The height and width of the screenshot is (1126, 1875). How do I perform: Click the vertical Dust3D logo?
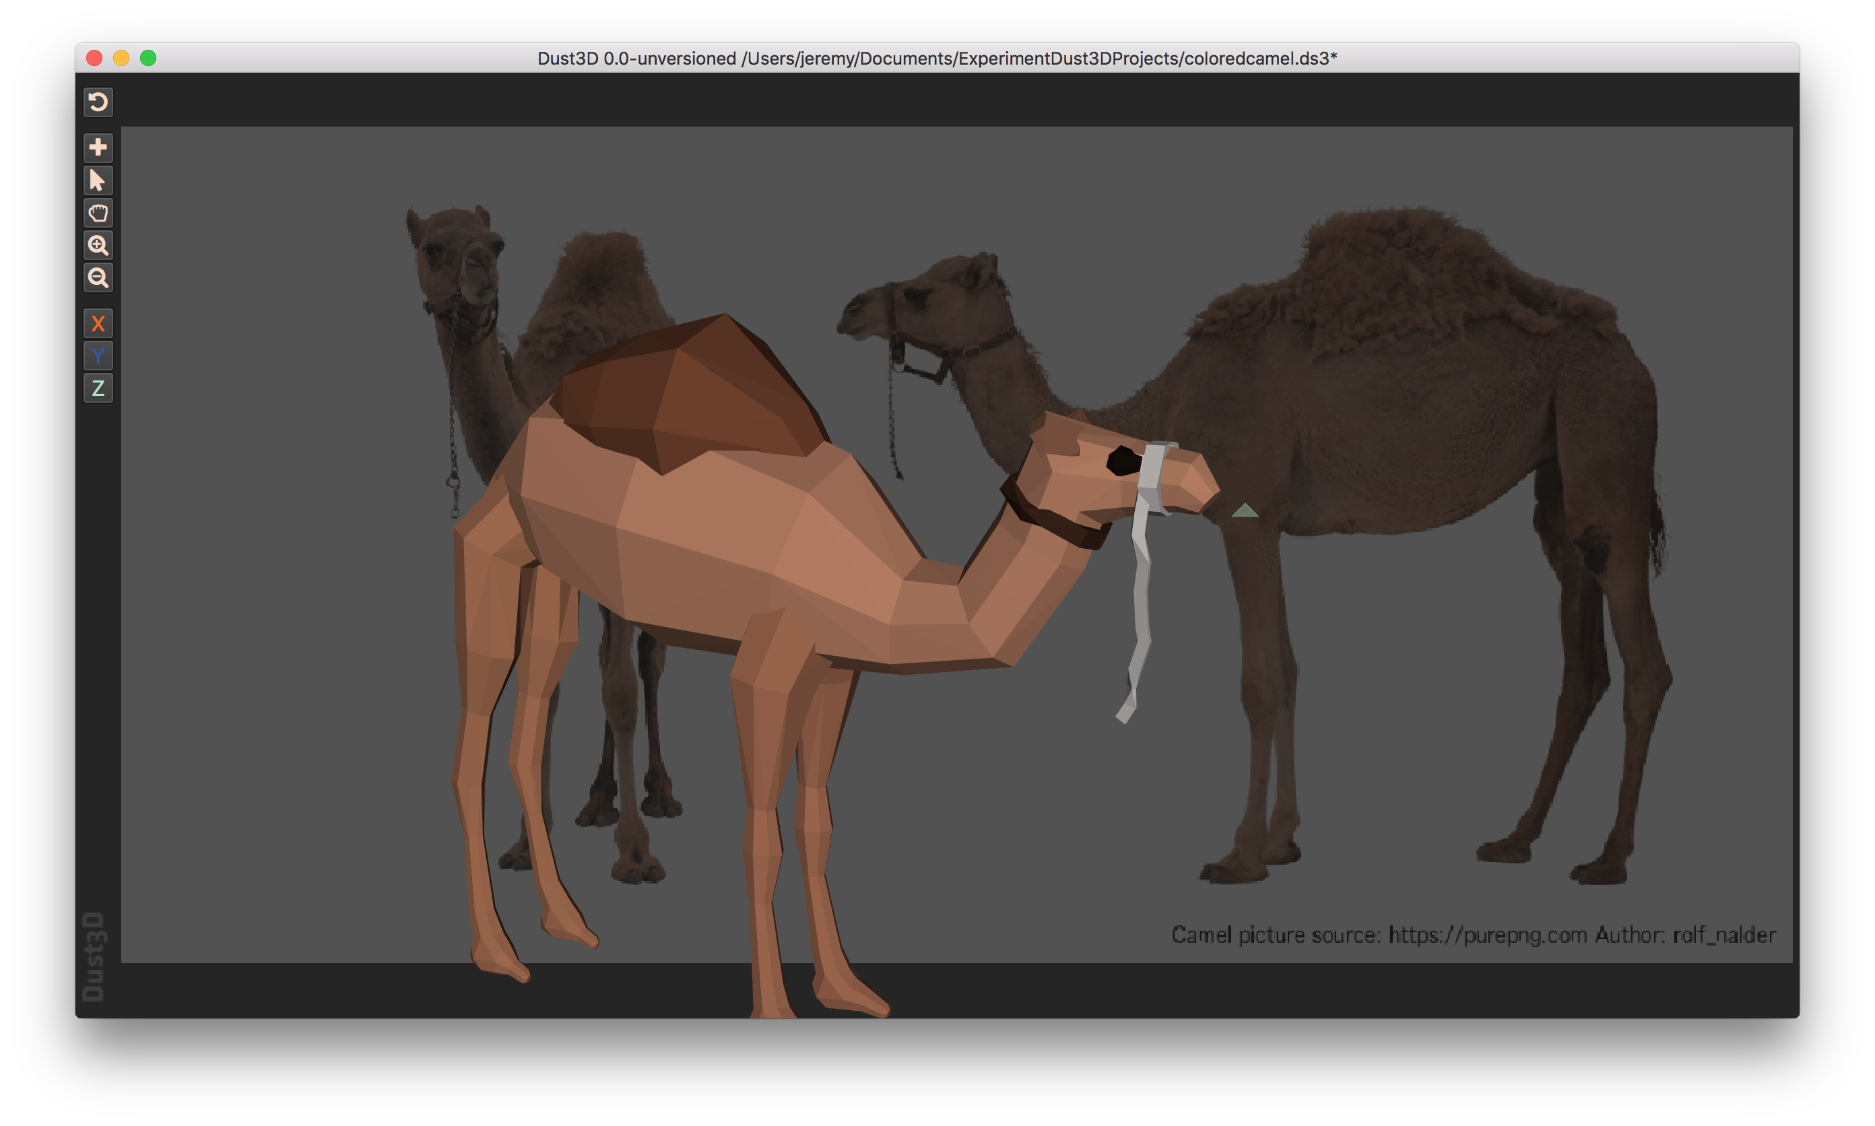(94, 956)
